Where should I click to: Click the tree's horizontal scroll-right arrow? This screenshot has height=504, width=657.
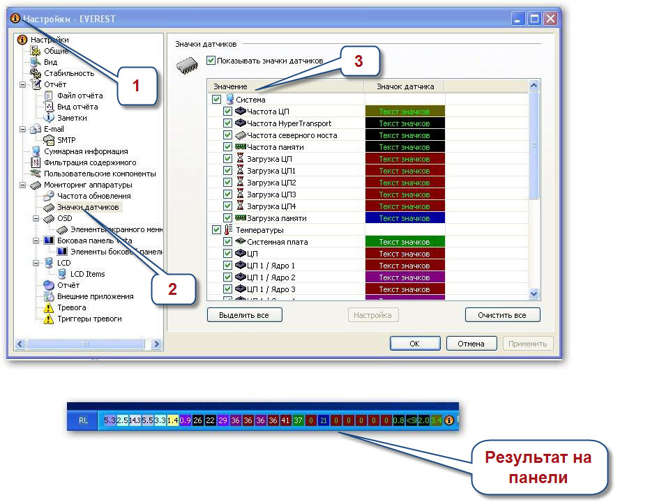156,344
